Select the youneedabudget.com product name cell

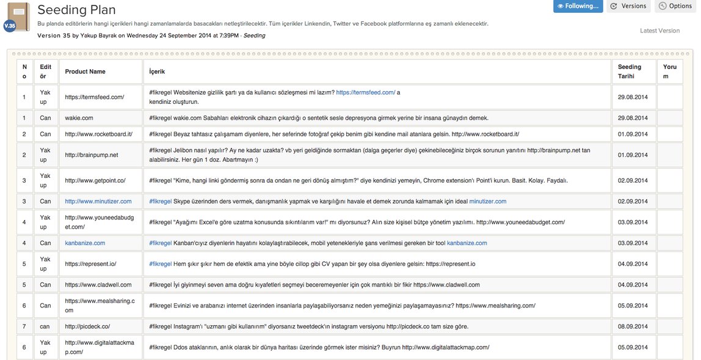[101, 222]
